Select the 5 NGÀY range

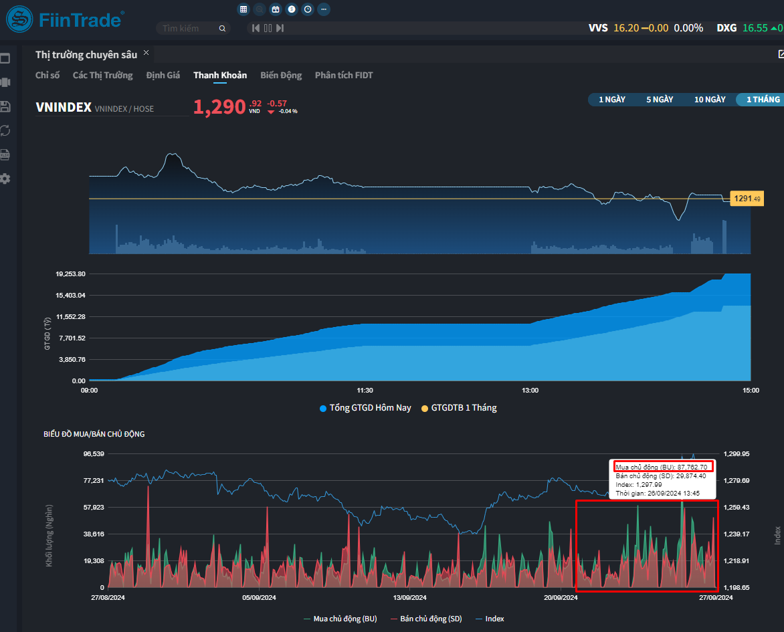[660, 100]
